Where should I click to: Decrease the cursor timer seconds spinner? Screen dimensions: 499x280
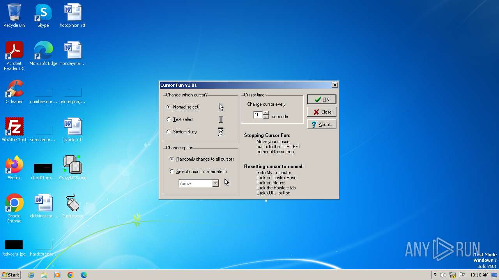pyautogui.click(x=266, y=117)
